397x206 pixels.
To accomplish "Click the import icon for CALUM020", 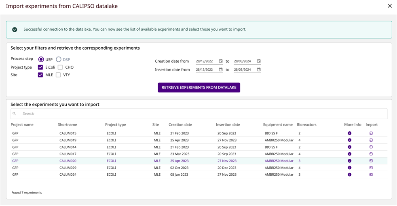I will tap(371, 161).
